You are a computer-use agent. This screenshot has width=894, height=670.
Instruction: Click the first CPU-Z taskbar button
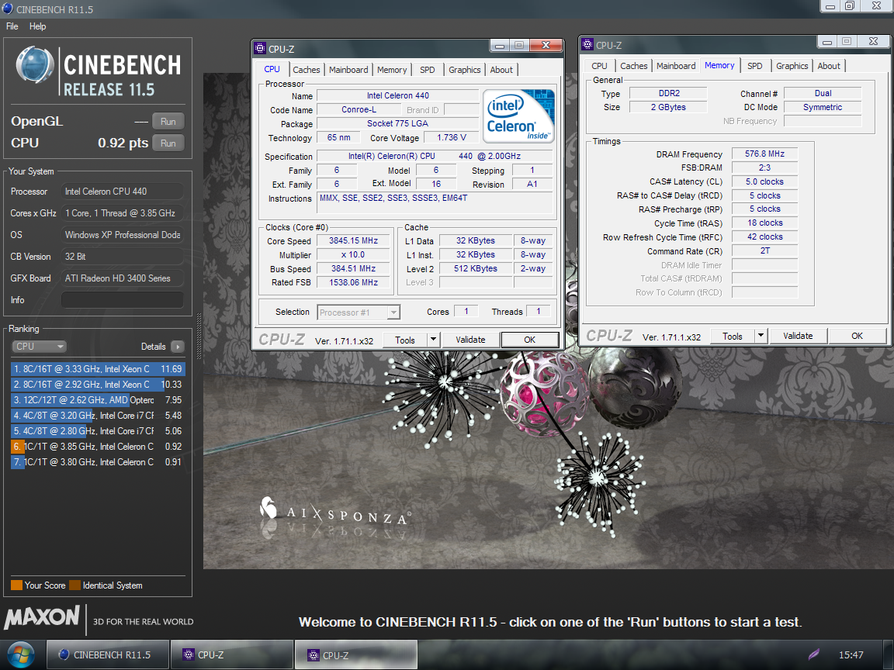(x=232, y=654)
